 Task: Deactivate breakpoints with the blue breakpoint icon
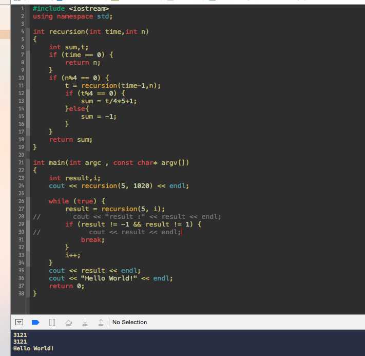(35, 322)
